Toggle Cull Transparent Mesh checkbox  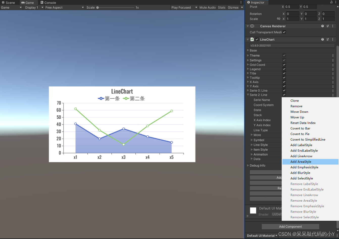284,32
